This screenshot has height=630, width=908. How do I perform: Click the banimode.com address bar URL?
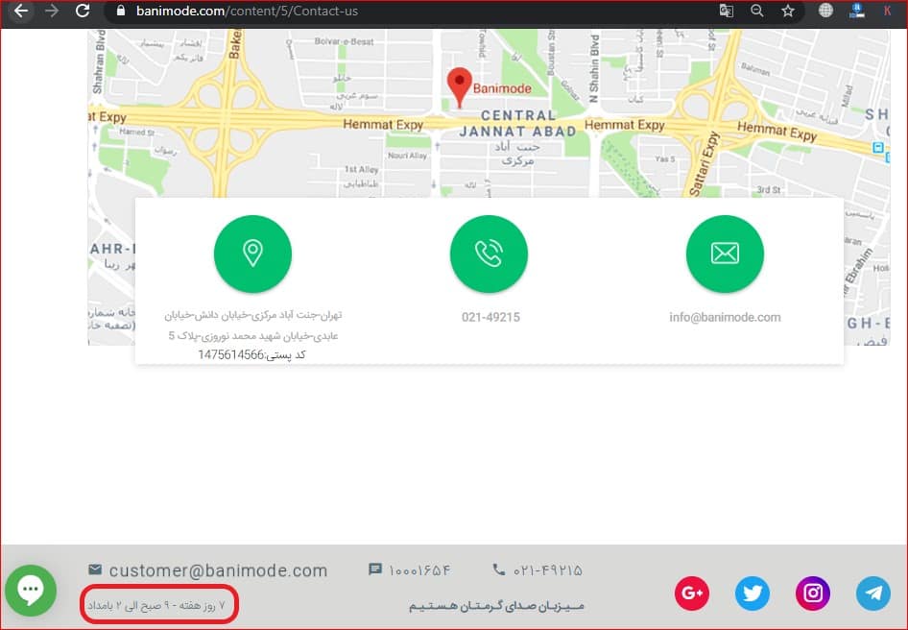point(247,11)
